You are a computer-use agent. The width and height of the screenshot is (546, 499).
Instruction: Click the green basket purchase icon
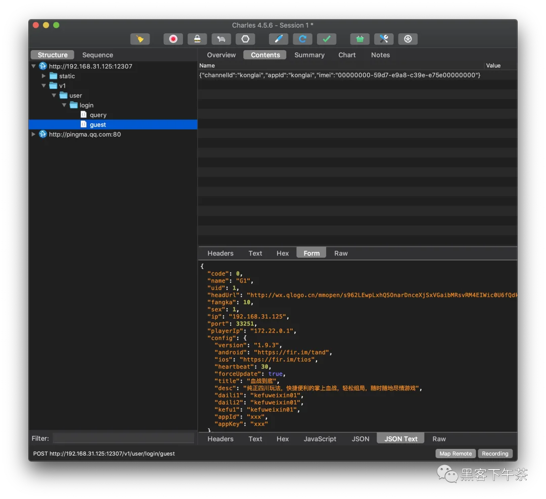coord(360,39)
